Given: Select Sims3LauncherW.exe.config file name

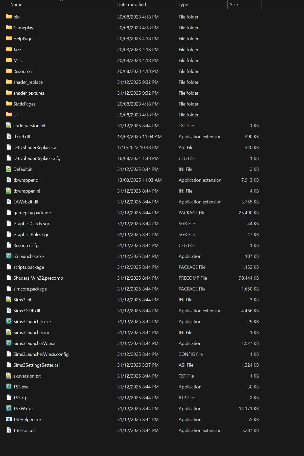Looking at the screenshot, I should pos(41,354).
